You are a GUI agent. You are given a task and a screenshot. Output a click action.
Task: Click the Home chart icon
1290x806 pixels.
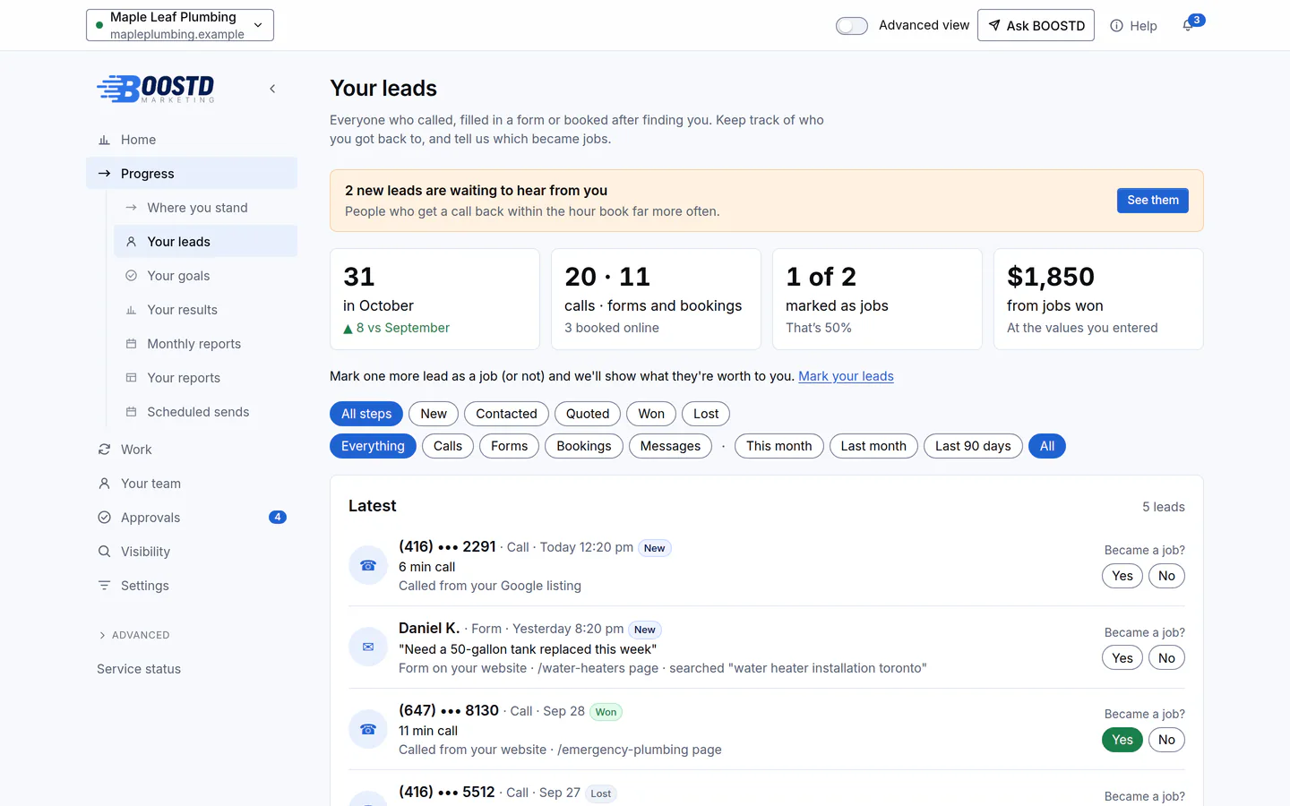104,140
